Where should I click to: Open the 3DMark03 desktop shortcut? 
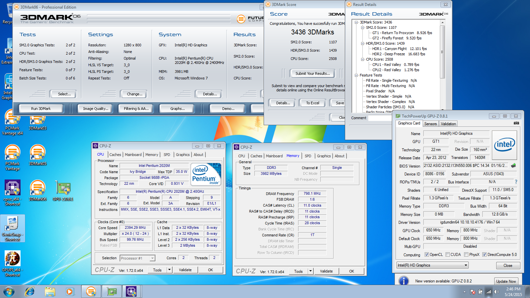click(x=37, y=122)
